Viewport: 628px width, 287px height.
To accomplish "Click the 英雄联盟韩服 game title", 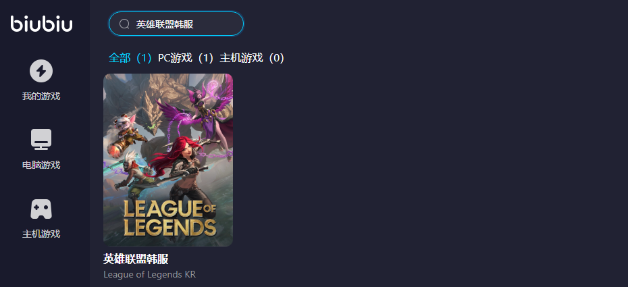I will 136,259.
